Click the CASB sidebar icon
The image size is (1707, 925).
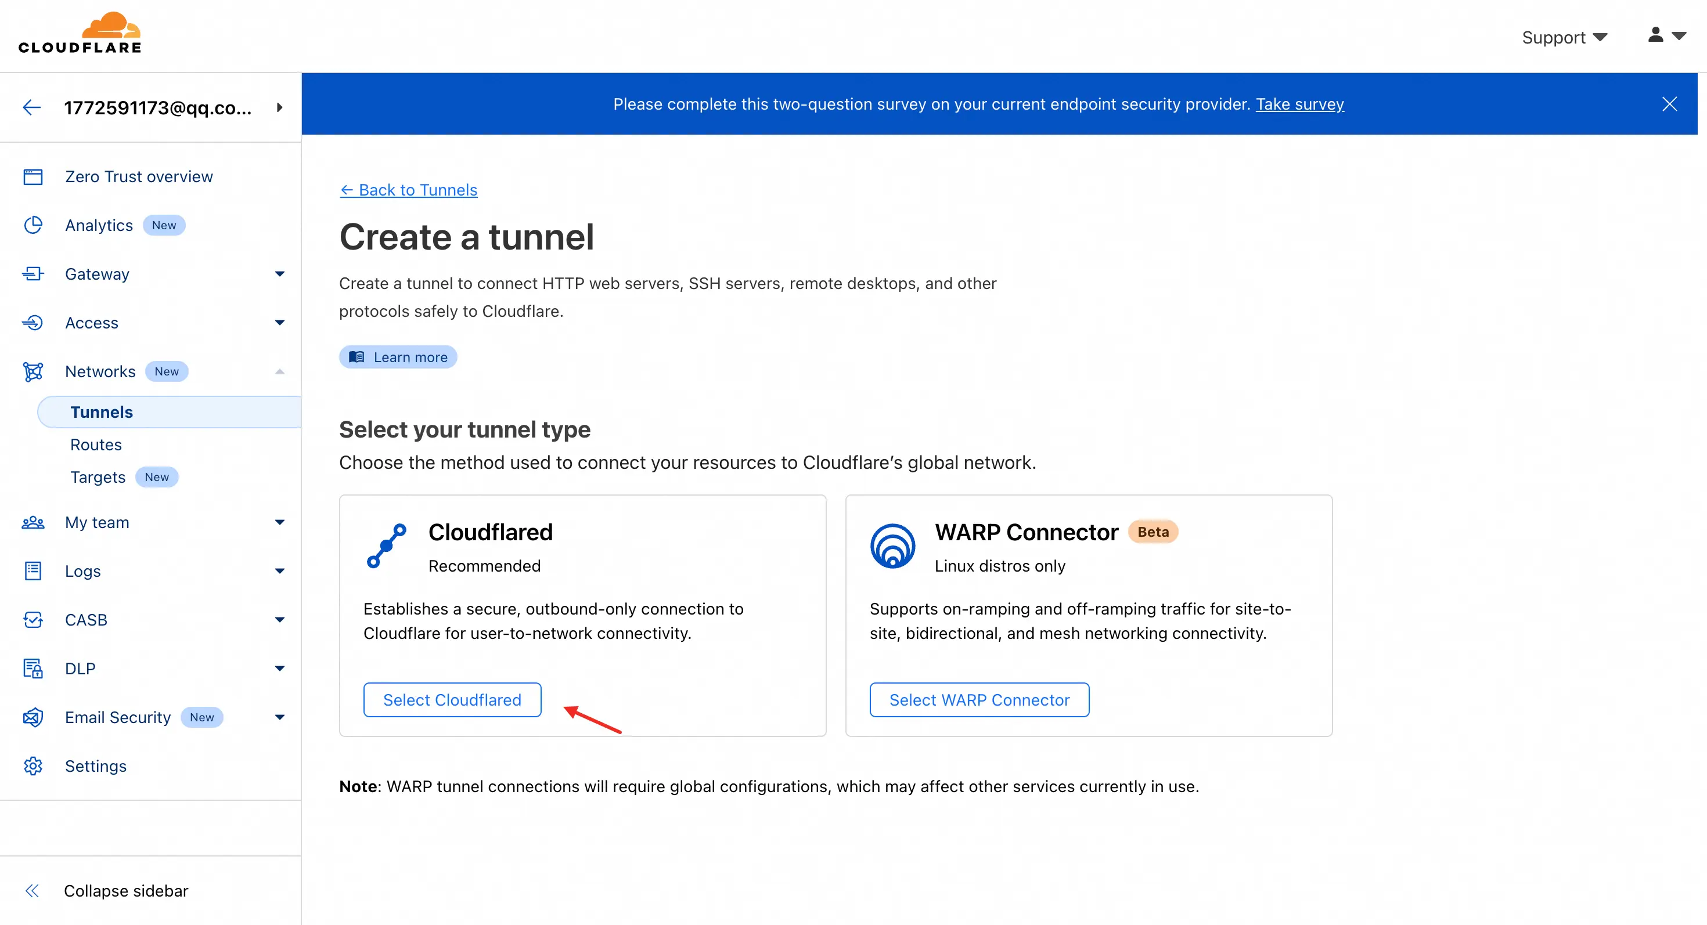[33, 620]
